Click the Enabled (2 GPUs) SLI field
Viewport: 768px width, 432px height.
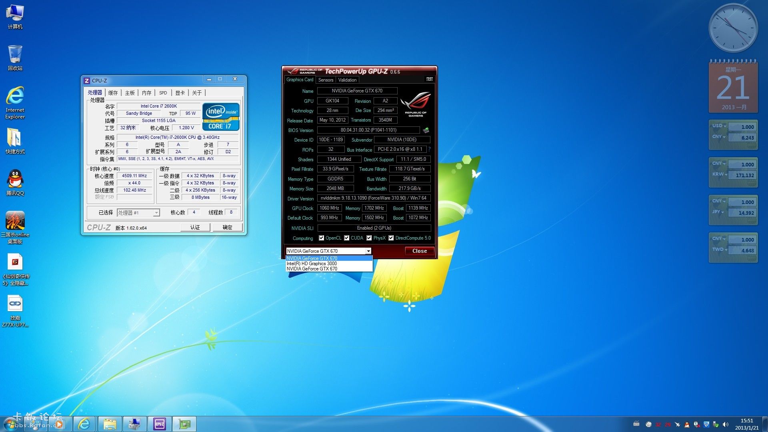(x=374, y=228)
